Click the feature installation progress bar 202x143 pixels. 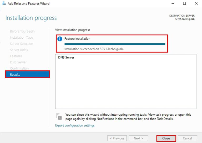pyautogui.click(x=115, y=44)
